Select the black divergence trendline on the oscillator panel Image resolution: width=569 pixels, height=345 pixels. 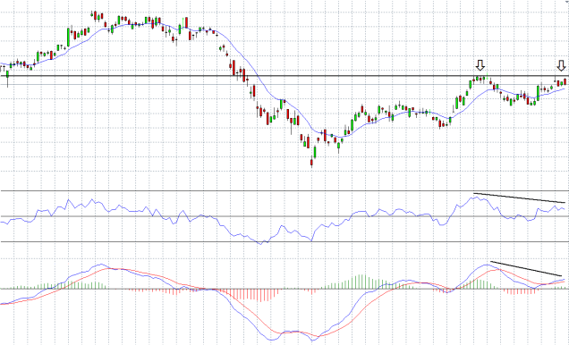point(519,198)
